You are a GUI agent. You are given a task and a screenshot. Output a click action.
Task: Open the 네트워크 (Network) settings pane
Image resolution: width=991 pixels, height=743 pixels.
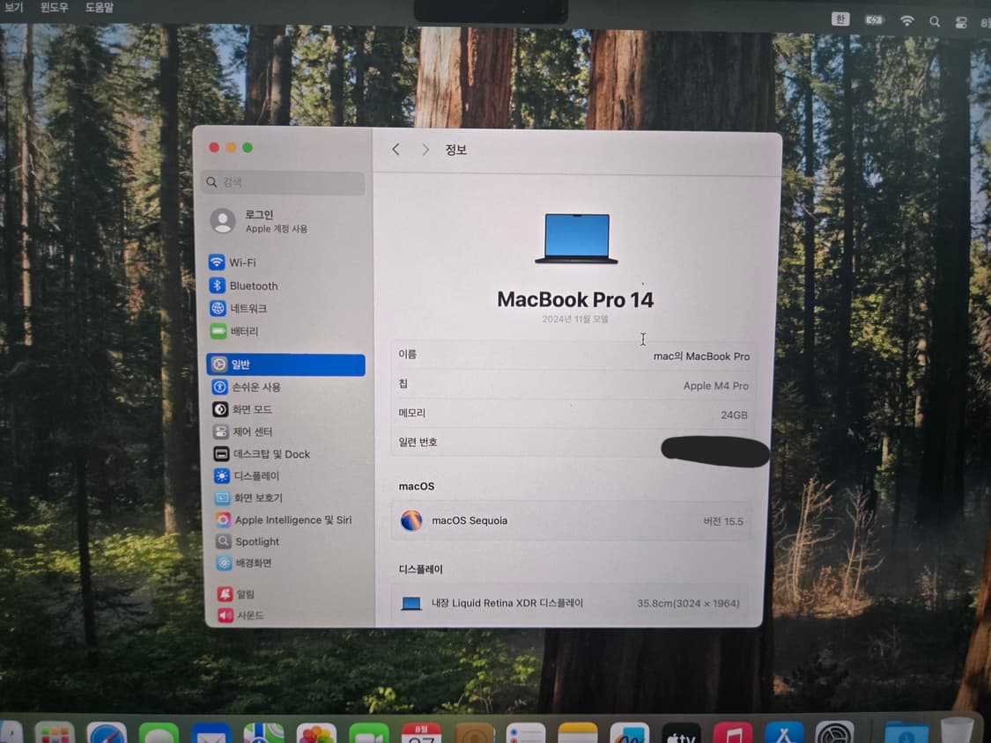coord(248,309)
